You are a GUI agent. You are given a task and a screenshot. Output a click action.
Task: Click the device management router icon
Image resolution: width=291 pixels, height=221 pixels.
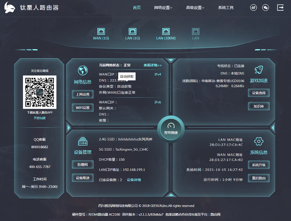(x=83, y=141)
